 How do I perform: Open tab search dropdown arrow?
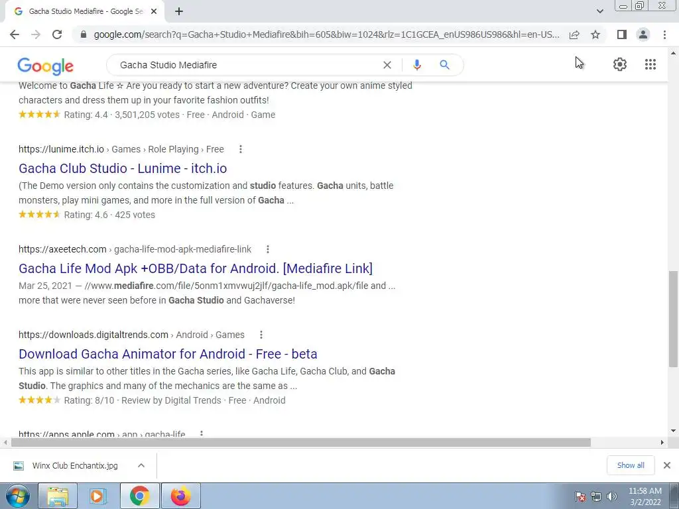pyautogui.click(x=599, y=12)
